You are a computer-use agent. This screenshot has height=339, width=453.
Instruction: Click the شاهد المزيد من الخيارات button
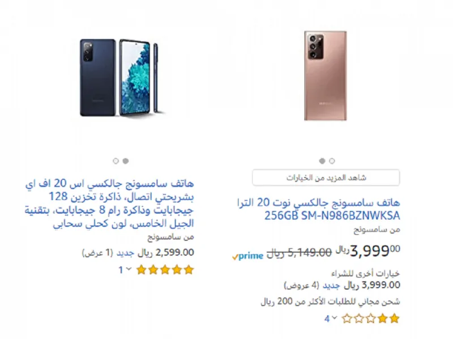click(x=326, y=177)
